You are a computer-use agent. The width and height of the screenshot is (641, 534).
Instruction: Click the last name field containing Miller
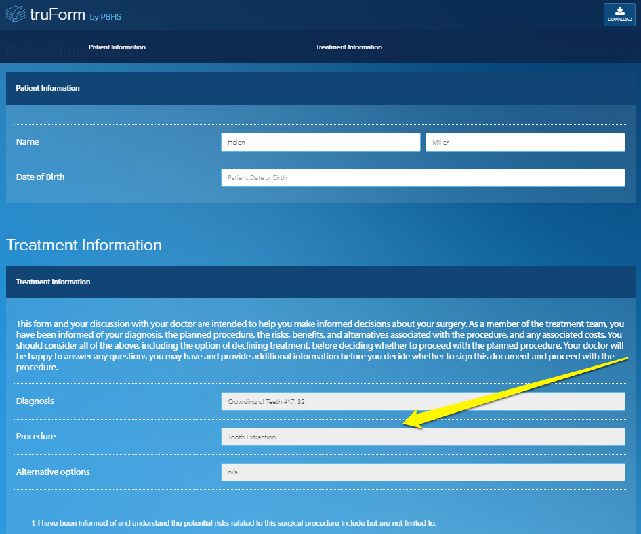point(524,142)
